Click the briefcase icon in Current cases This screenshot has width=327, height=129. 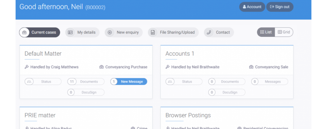[x=24, y=32]
